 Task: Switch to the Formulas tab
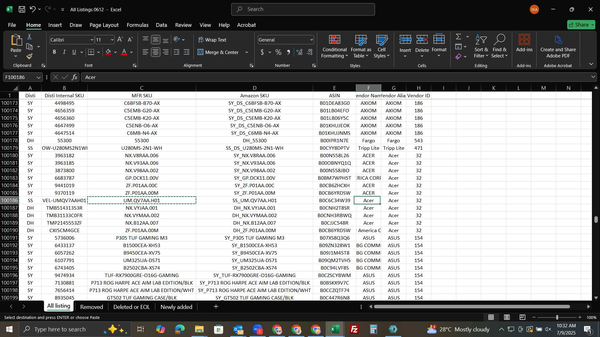click(x=137, y=25)
